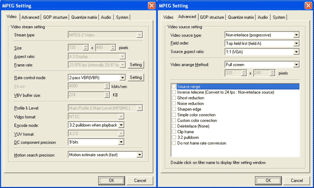
Task: Enable 3:2 pulldown filter checkbox
Action: coord(174,138)
